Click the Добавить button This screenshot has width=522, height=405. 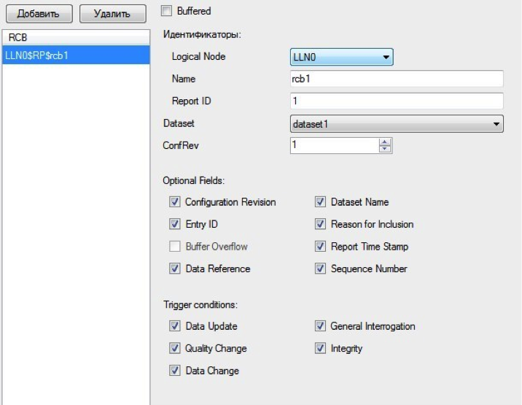(x=39, y=14)
